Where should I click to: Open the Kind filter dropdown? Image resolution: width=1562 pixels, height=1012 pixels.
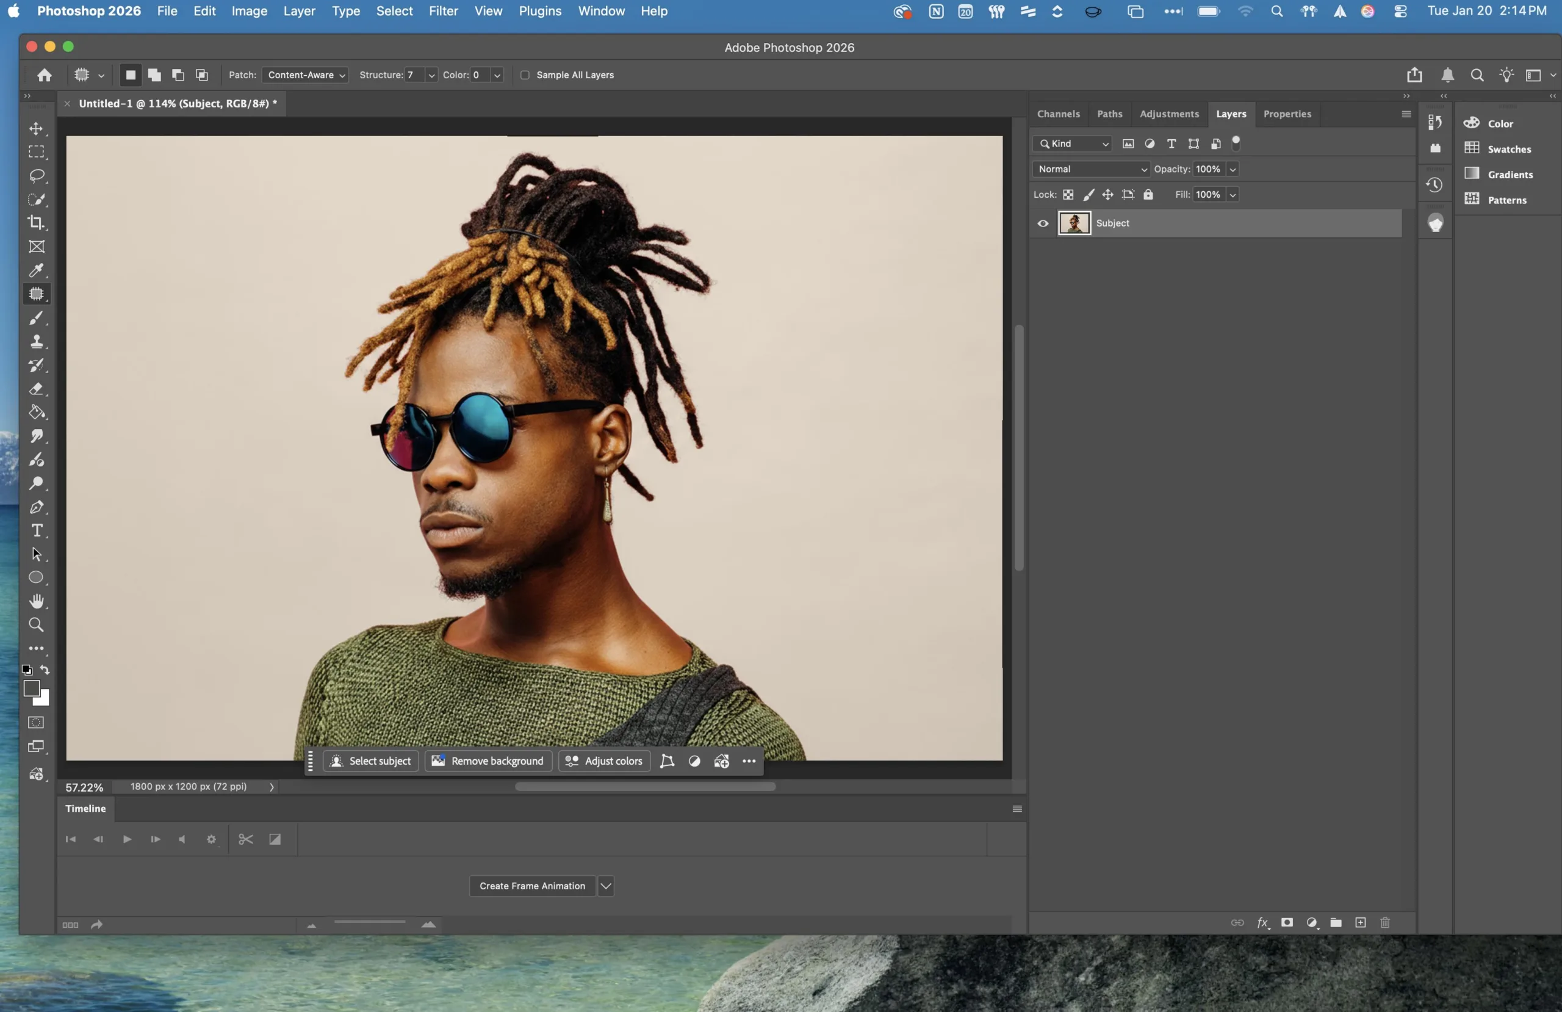pos(1073,143)
